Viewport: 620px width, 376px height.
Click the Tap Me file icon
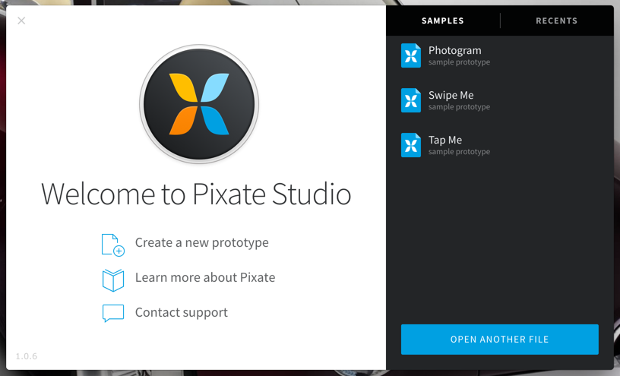[x=411, y=145]
